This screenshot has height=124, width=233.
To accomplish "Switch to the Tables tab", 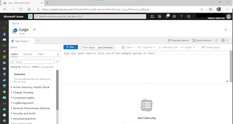I will click(x=14, y=54).
